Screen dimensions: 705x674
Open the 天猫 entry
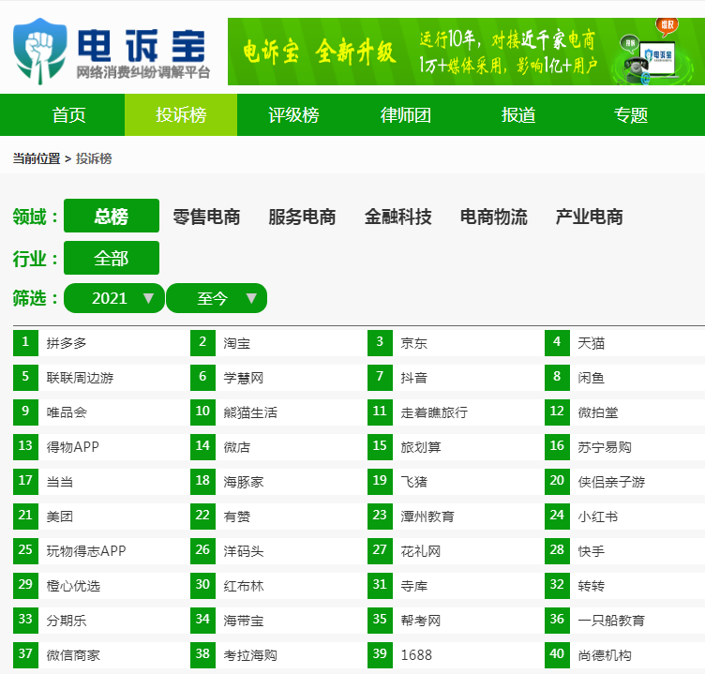coord(592,343)
